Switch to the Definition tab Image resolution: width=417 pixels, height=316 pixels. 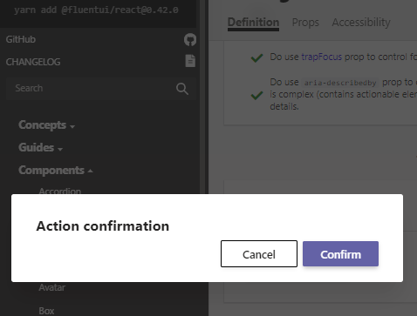click(x=253, y=23)
